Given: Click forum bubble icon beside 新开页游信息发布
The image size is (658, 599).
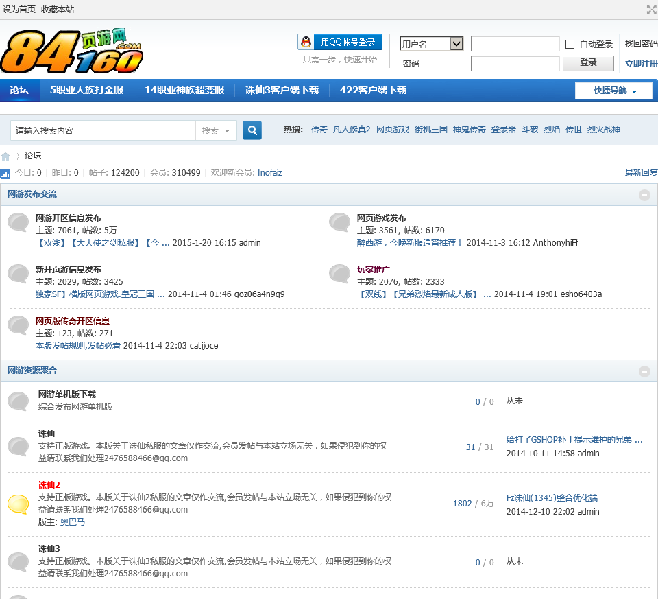Looking at the screenshot, I should coord(19,274).
